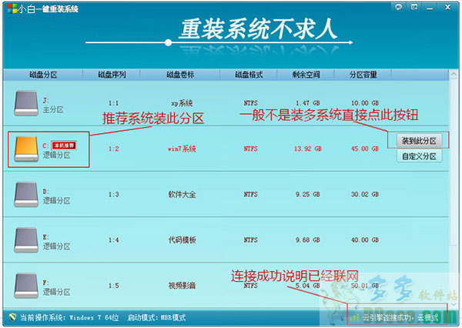Click the E: drive disk icon

point(26,240)
